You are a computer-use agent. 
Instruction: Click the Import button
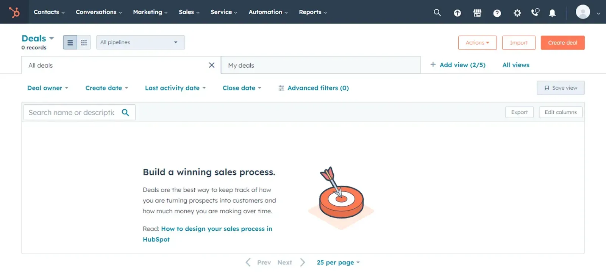(x=519, y=43)
